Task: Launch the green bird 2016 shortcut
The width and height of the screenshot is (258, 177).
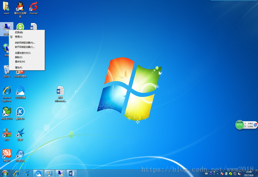Action: point(7,113)
